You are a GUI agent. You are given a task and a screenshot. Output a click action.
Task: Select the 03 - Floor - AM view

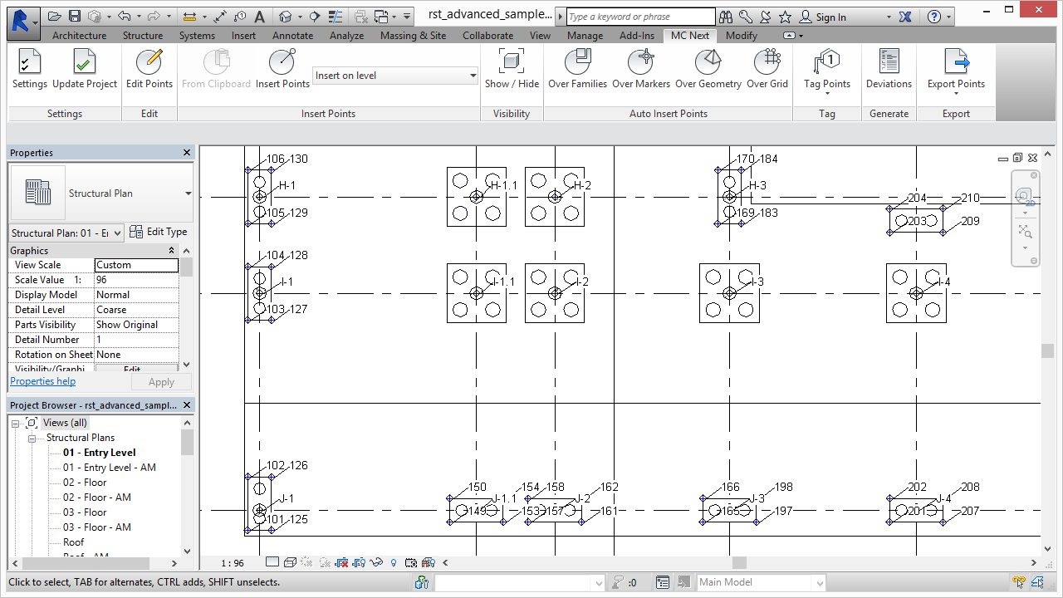click(96, 527)
